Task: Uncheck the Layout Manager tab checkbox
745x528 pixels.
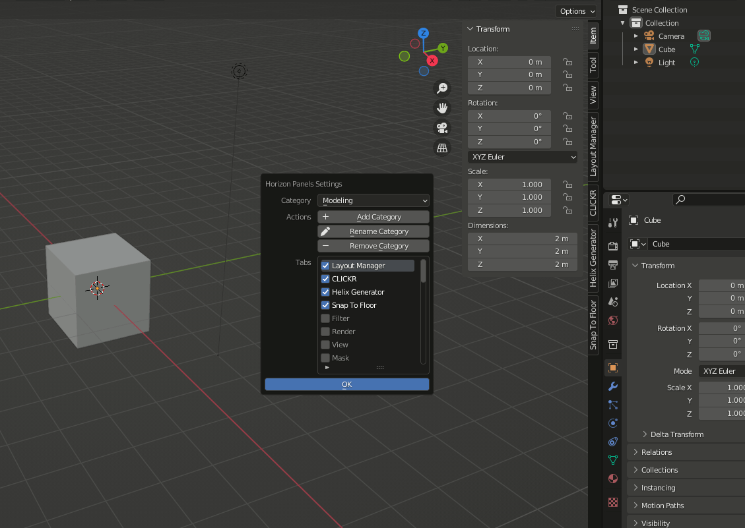Action: 325,266
